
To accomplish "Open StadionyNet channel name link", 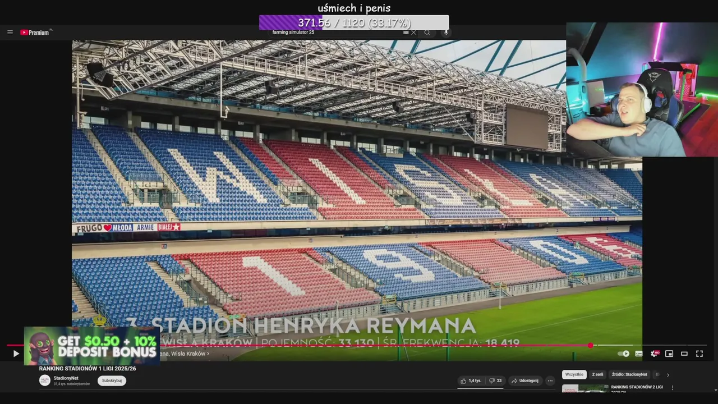I will [x=66, y=378].
